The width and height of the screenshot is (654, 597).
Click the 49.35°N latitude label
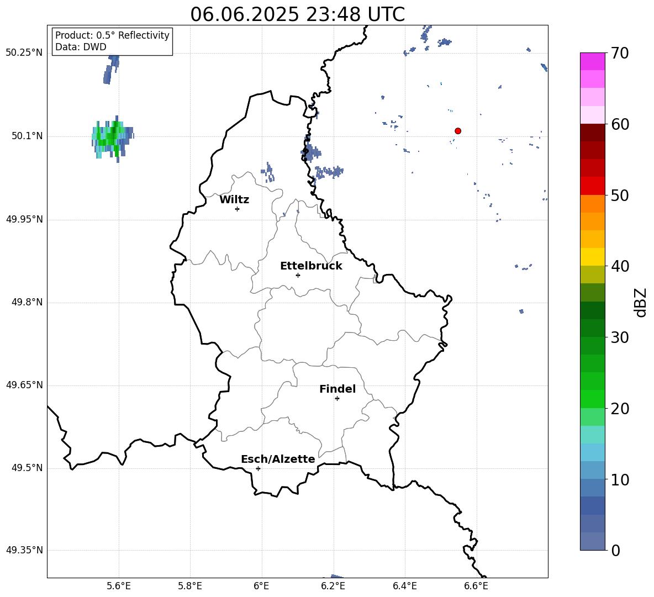coord(24,550)
